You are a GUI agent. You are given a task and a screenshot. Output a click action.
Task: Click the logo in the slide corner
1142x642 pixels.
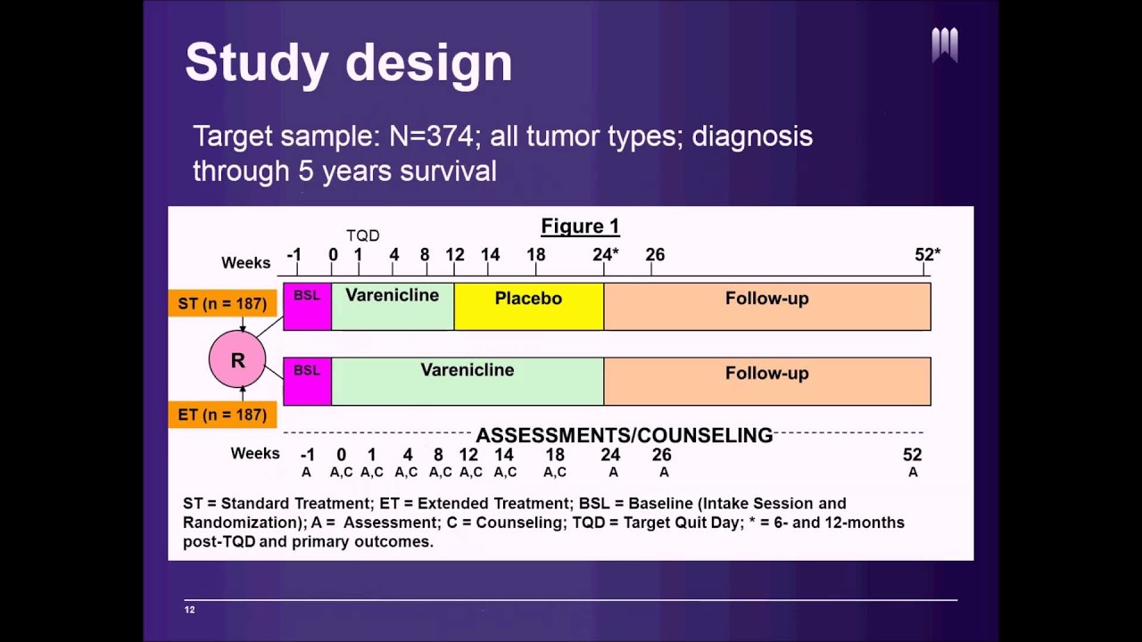[x=945, y=45]
